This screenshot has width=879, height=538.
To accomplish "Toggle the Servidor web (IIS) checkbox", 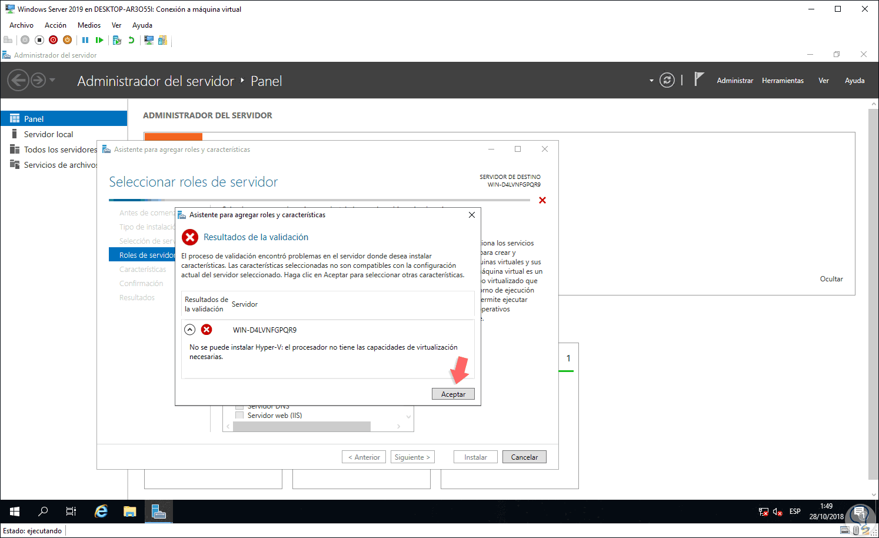I will pos(239,415).
